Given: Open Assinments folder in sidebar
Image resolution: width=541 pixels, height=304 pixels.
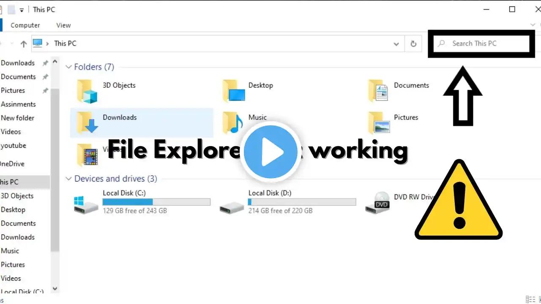Looking at the screenshot, I should pos(18,104).
